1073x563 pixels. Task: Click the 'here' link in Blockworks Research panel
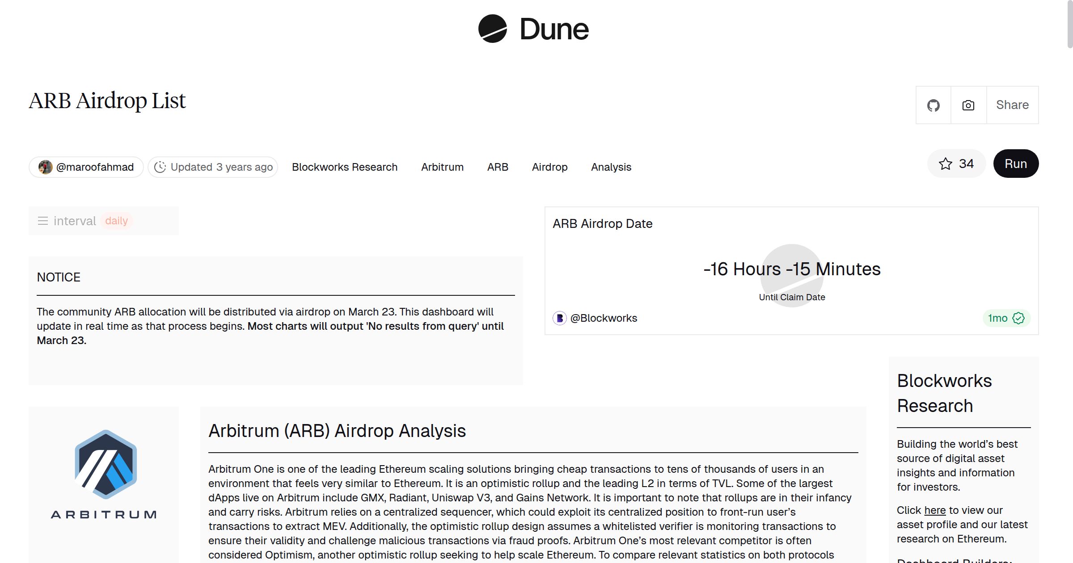(x=934, y=510)
